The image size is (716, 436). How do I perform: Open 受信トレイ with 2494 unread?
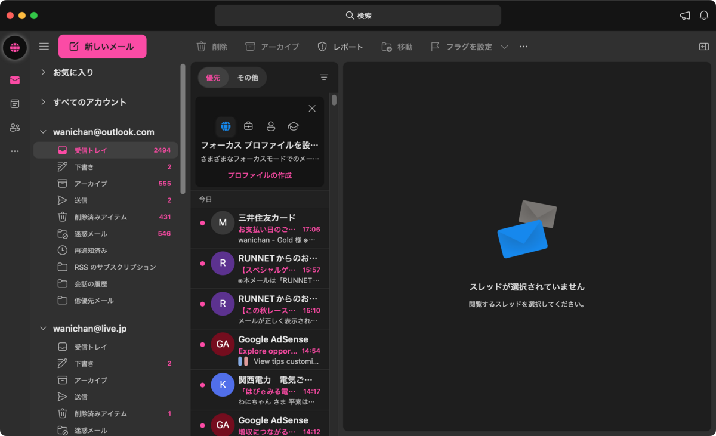(x=106, y=150)
